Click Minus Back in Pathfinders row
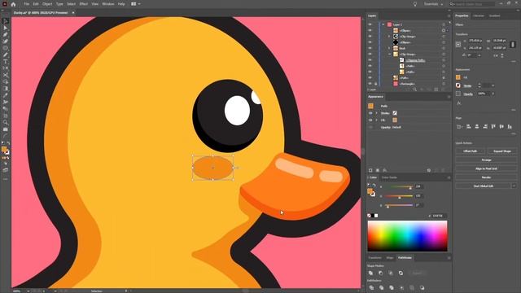 [x=422, y=287]
